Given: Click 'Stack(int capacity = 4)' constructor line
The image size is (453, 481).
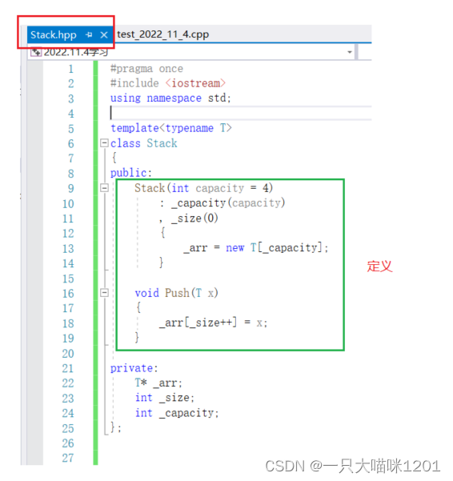Looking at the screenshot, I should pos(203,188).
